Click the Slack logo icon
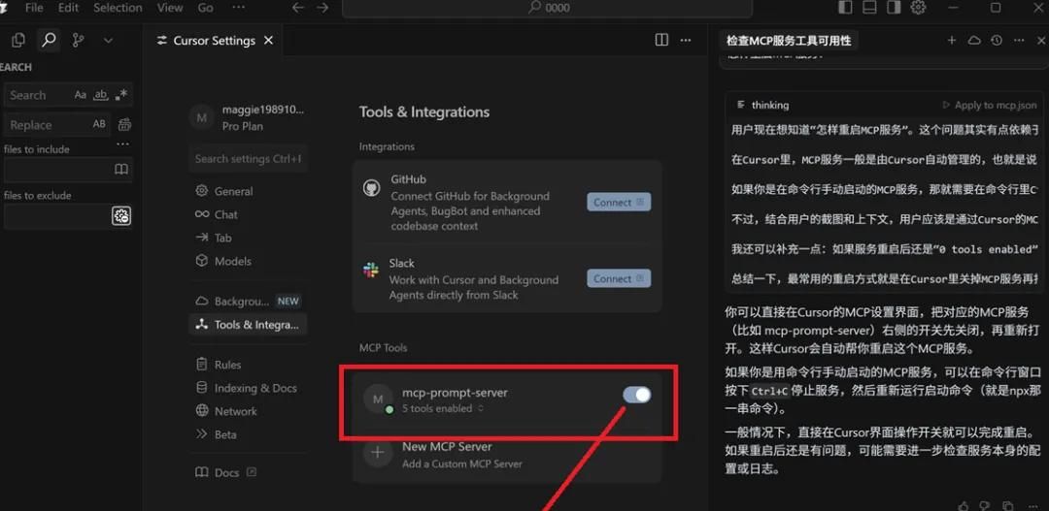The image size is (1049, 511). click(371, 271)
